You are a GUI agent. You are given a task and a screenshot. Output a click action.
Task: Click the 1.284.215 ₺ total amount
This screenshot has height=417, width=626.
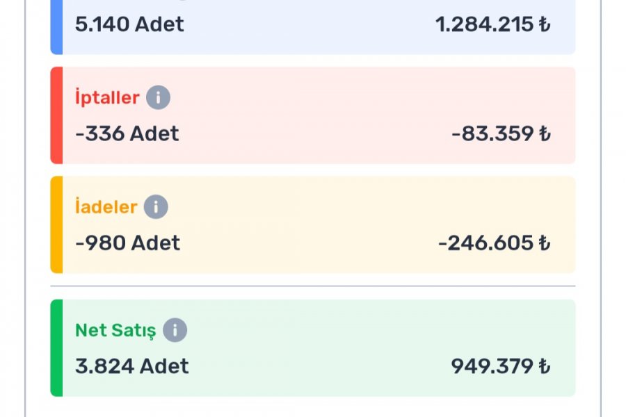(x=493, y=24)
